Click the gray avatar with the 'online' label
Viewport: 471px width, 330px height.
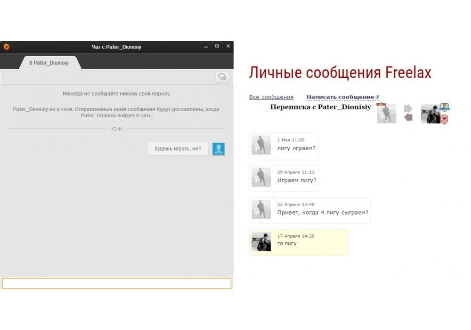(386, 114)
